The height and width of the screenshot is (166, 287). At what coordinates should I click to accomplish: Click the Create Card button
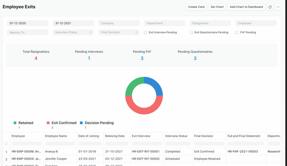(x=196, y=7)
